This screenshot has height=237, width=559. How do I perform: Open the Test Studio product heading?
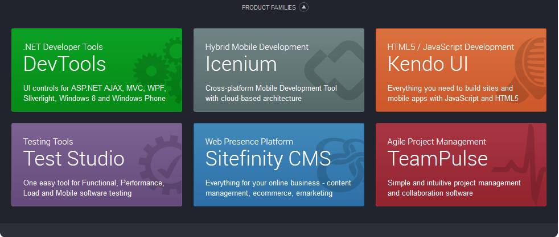(x=74, y=159)
